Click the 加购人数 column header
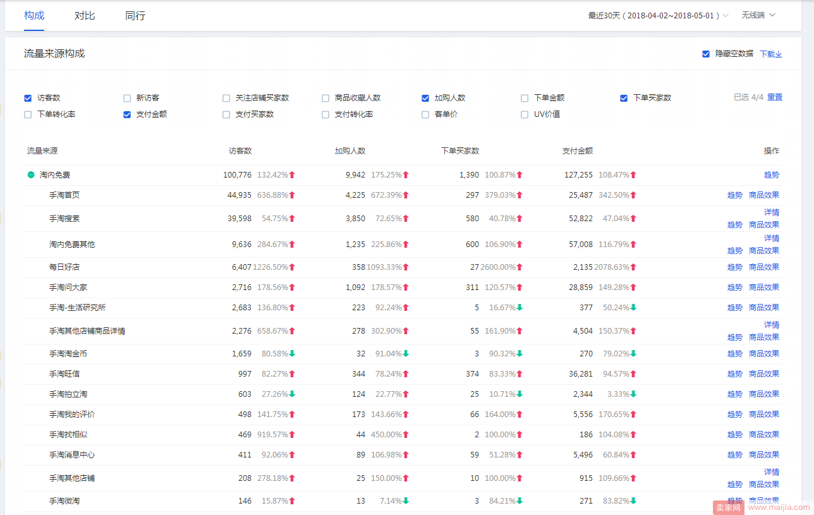Image resolution: width=814 pixels, height=515 pixels. pos(350,151)
